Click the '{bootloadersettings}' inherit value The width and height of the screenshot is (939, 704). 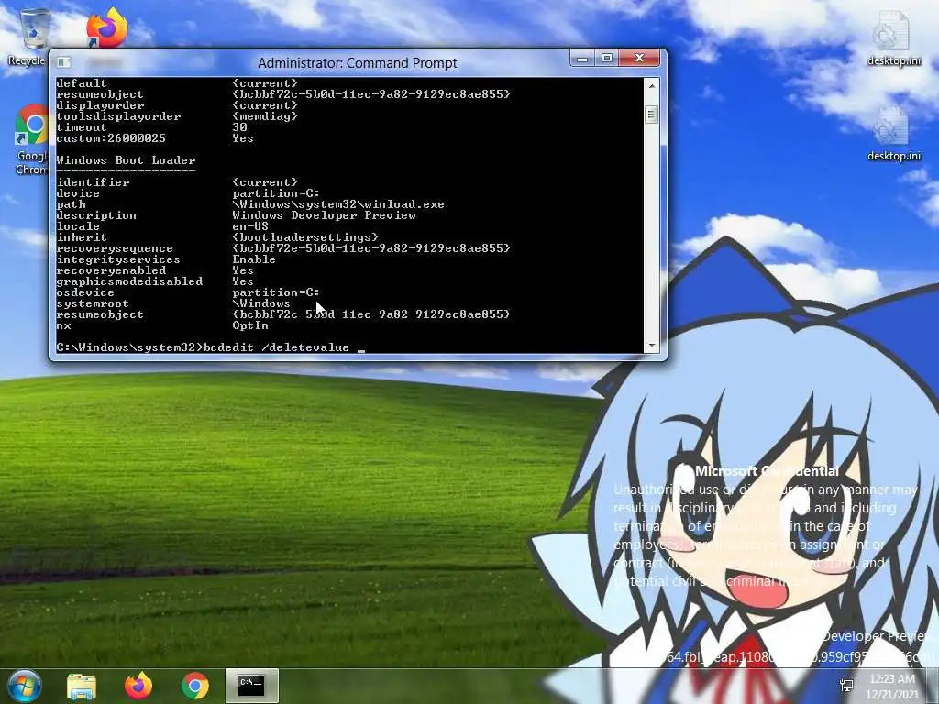305,237
